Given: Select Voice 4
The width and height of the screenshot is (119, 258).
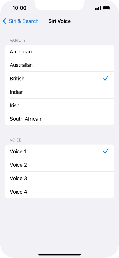Looking at the screenshot, I should pos(60,192).
